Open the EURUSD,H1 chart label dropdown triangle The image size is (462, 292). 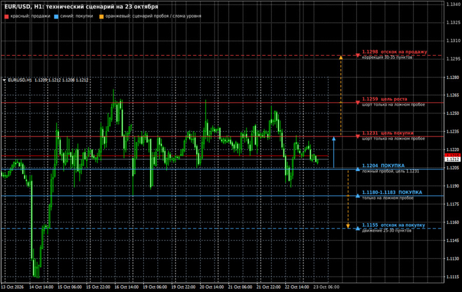[4, 80]
